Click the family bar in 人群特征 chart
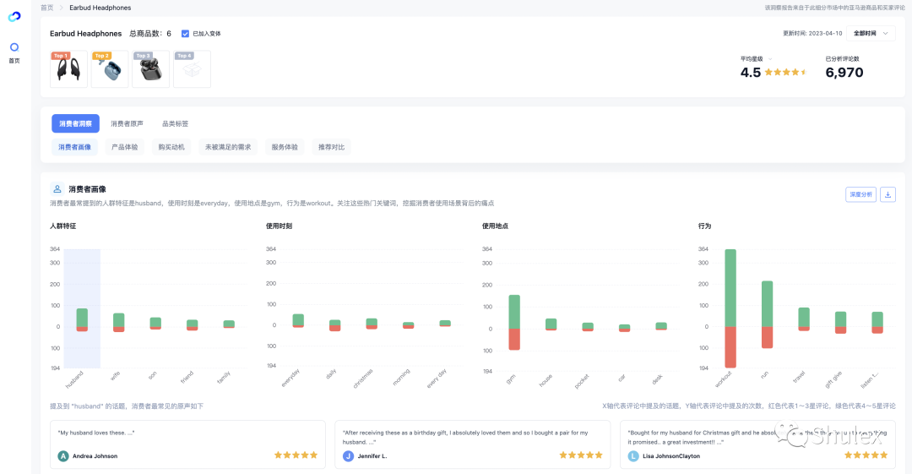 pyautogui.click(x=229, y=324)
